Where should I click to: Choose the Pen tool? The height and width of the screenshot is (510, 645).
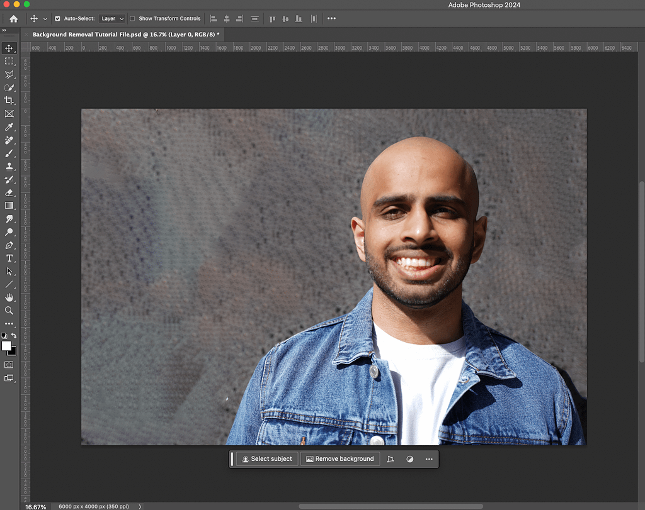tap(9, 245)
